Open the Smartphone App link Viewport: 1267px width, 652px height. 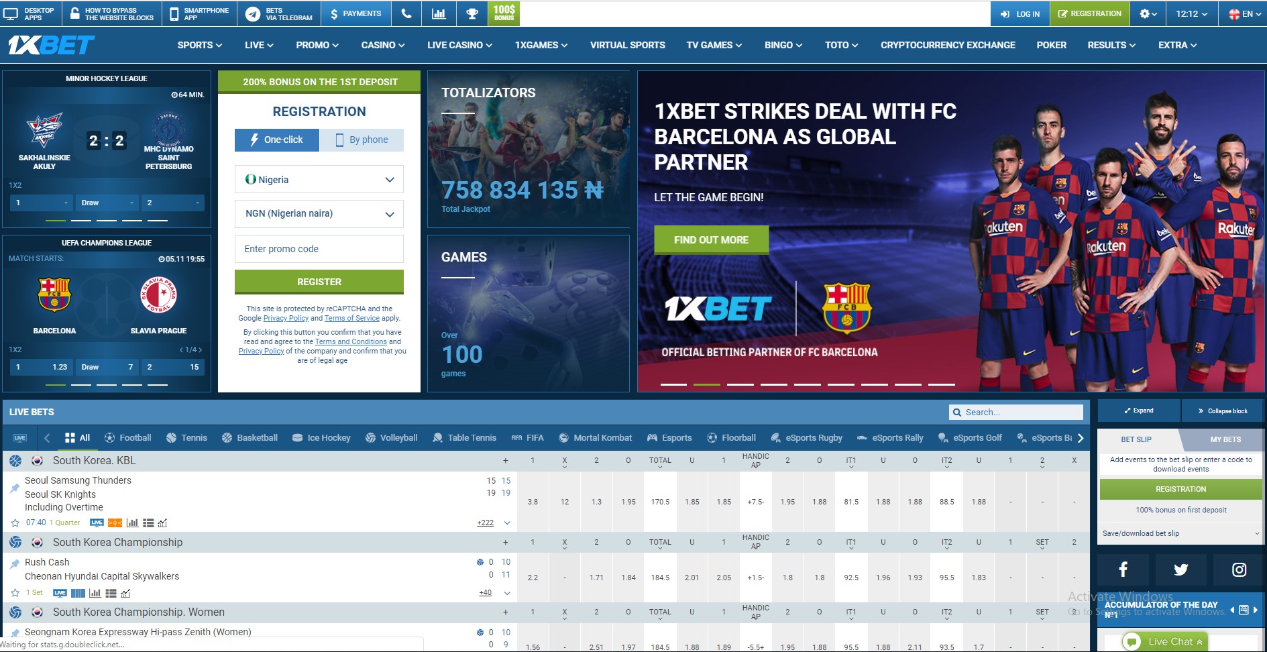click(199, 13)
